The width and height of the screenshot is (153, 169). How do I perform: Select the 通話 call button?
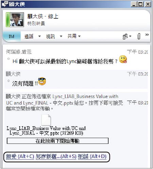click(x=29, y=37)
